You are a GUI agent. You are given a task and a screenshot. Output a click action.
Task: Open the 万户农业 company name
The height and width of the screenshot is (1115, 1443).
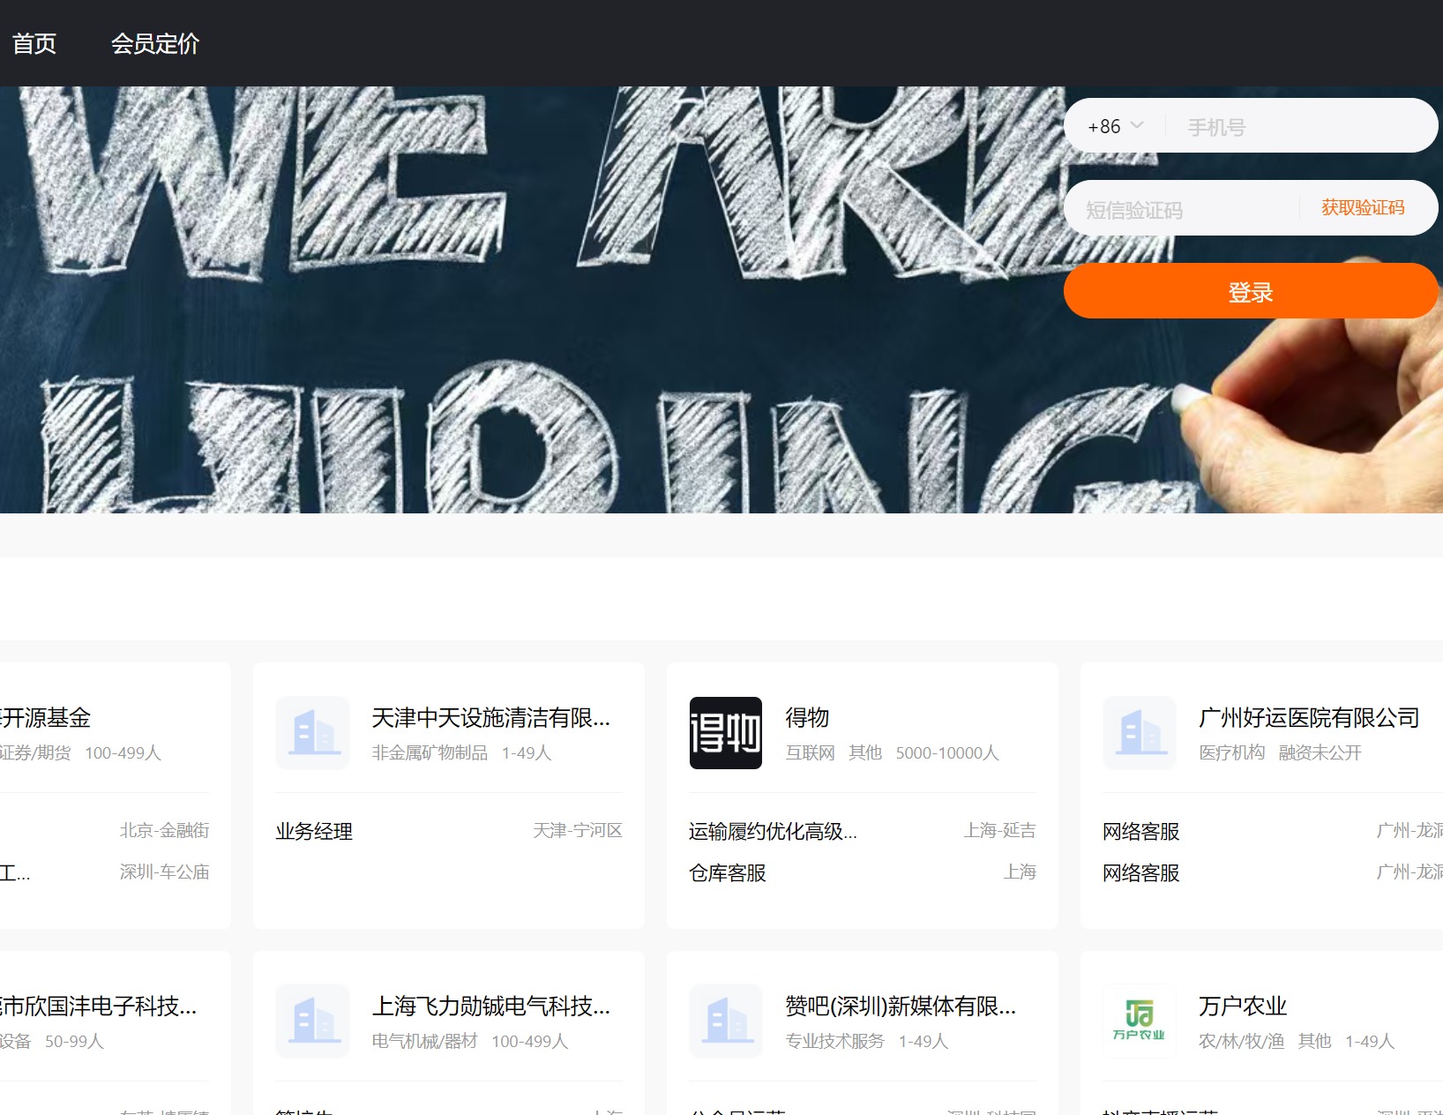coord(1243,1006)
